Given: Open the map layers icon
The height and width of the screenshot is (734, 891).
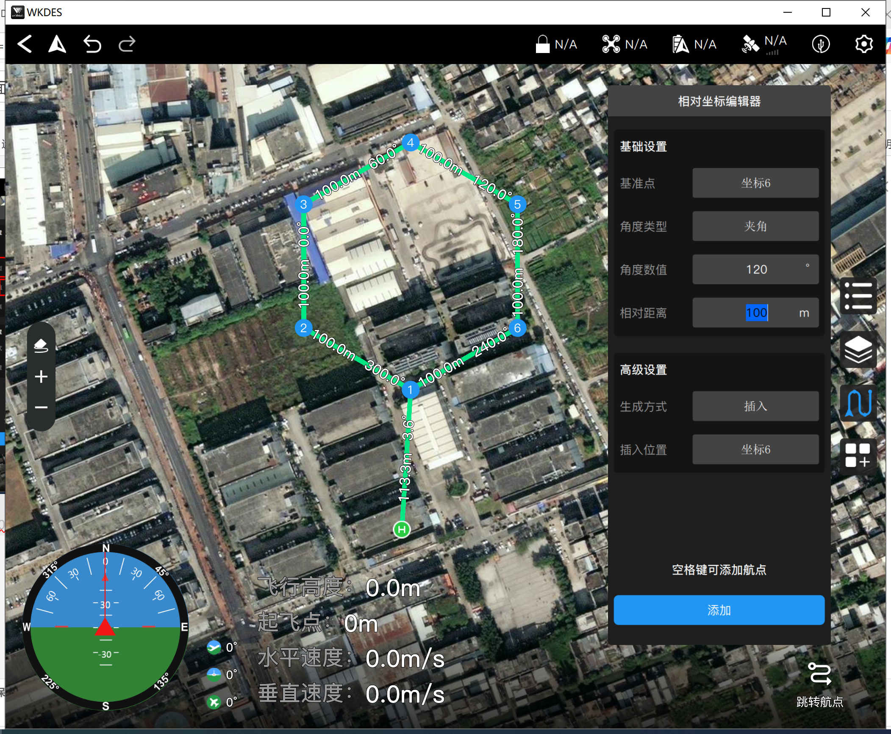Looking at the screenshot, I should pos(858,349).
